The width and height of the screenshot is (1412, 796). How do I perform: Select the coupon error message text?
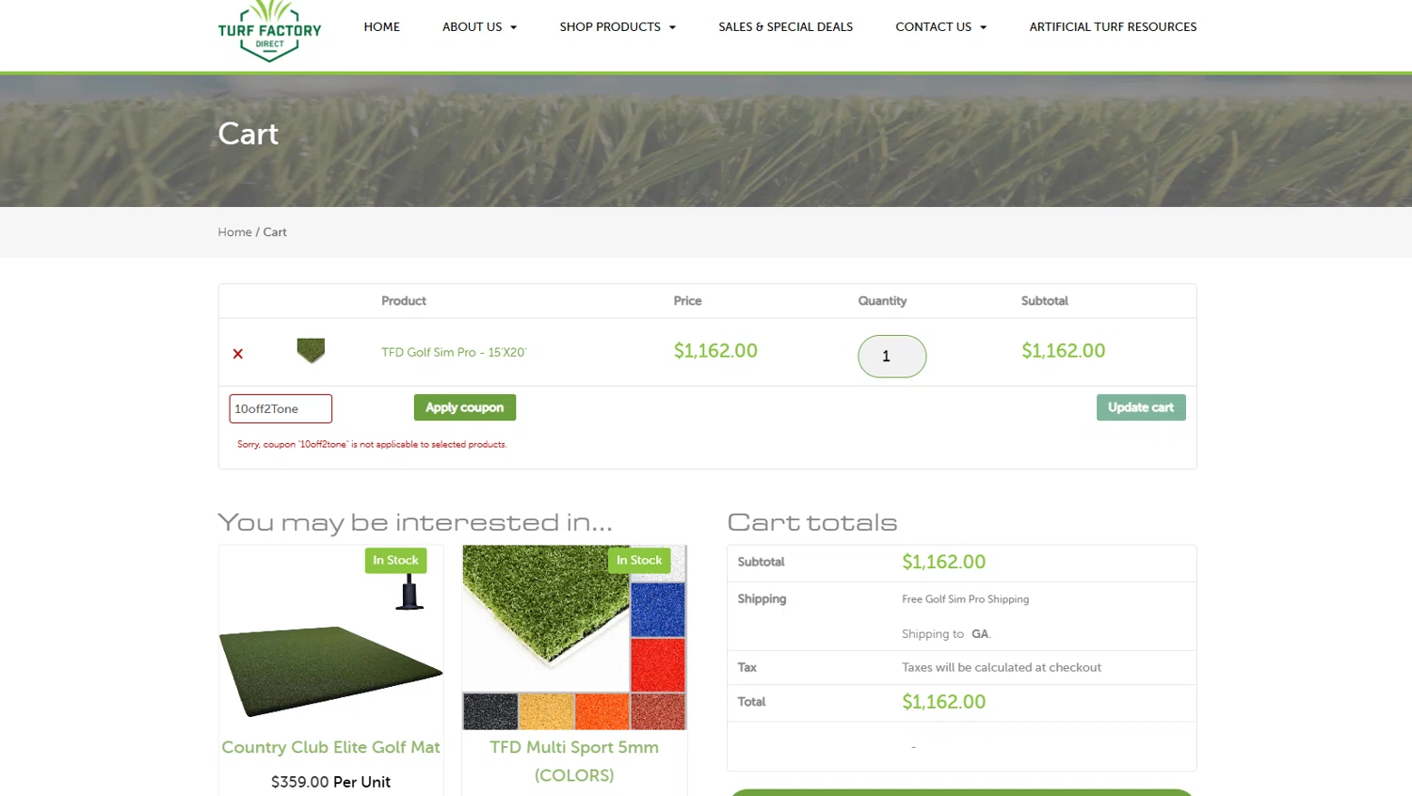coord(372,444)
